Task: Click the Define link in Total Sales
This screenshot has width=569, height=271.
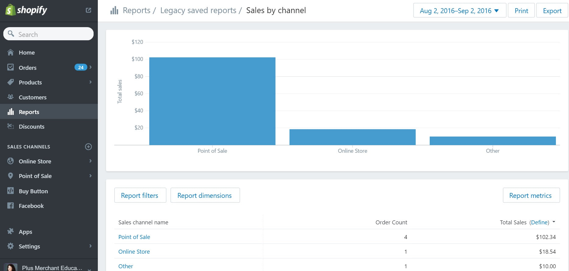Action: click(539, 222)
